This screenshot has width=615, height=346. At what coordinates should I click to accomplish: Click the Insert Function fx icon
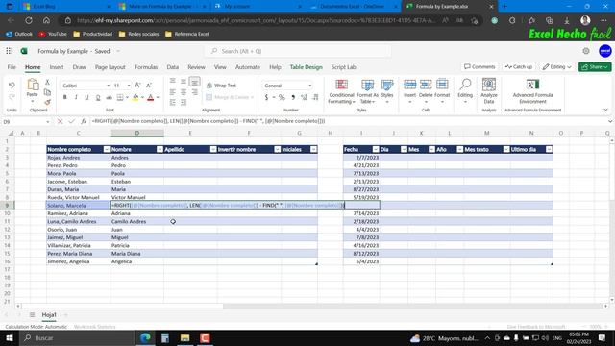[x=84, y=122]
